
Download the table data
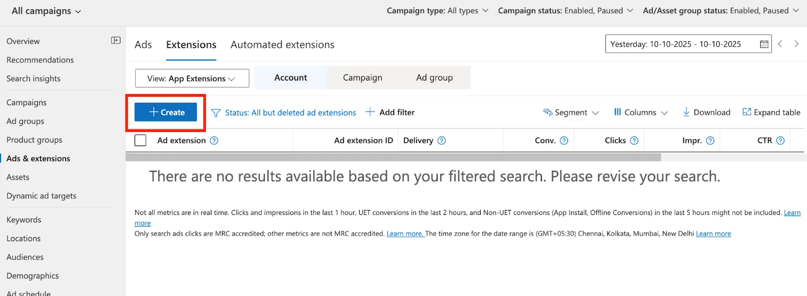706,112
